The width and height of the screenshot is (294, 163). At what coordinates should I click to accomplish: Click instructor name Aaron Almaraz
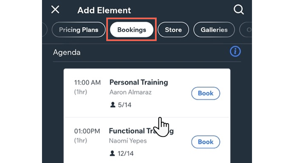[130, 92]
